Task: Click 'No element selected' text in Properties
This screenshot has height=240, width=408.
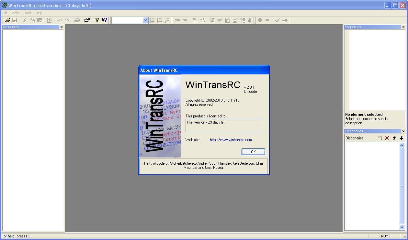Action: tap(364, 115)
